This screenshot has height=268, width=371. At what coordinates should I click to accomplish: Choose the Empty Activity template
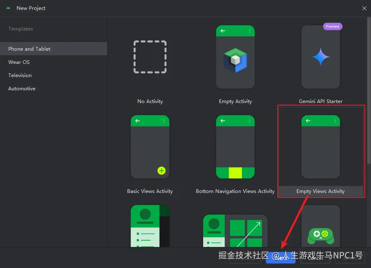235,63
